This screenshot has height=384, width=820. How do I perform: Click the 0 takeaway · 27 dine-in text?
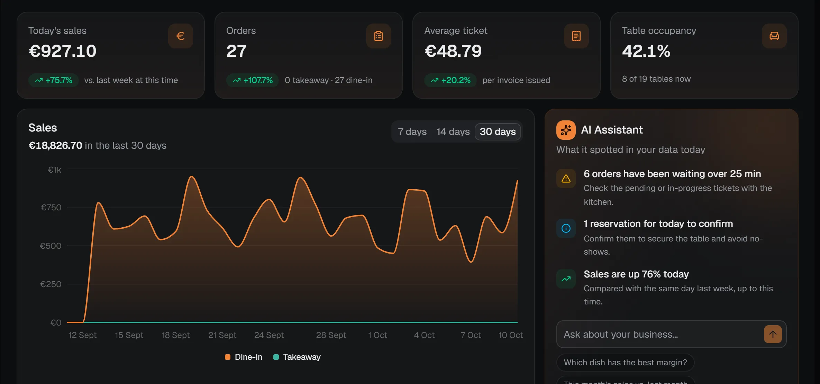tap(328, 80)
